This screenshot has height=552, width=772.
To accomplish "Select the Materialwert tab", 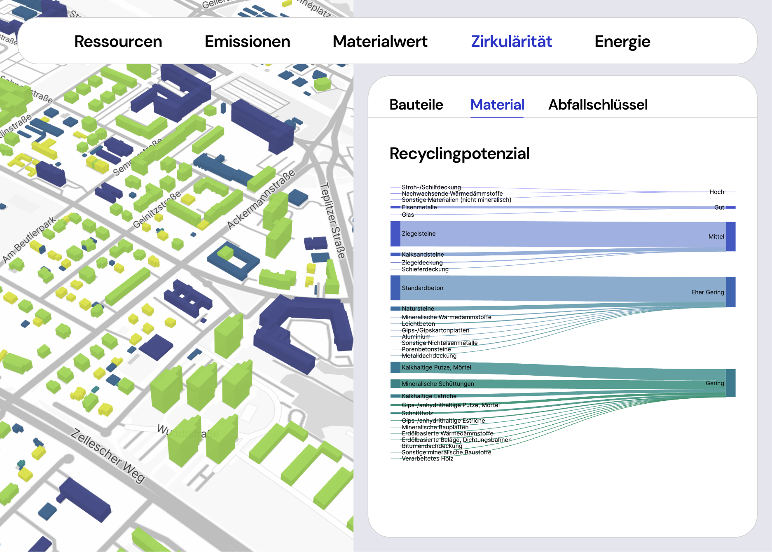I will (380, 42).
